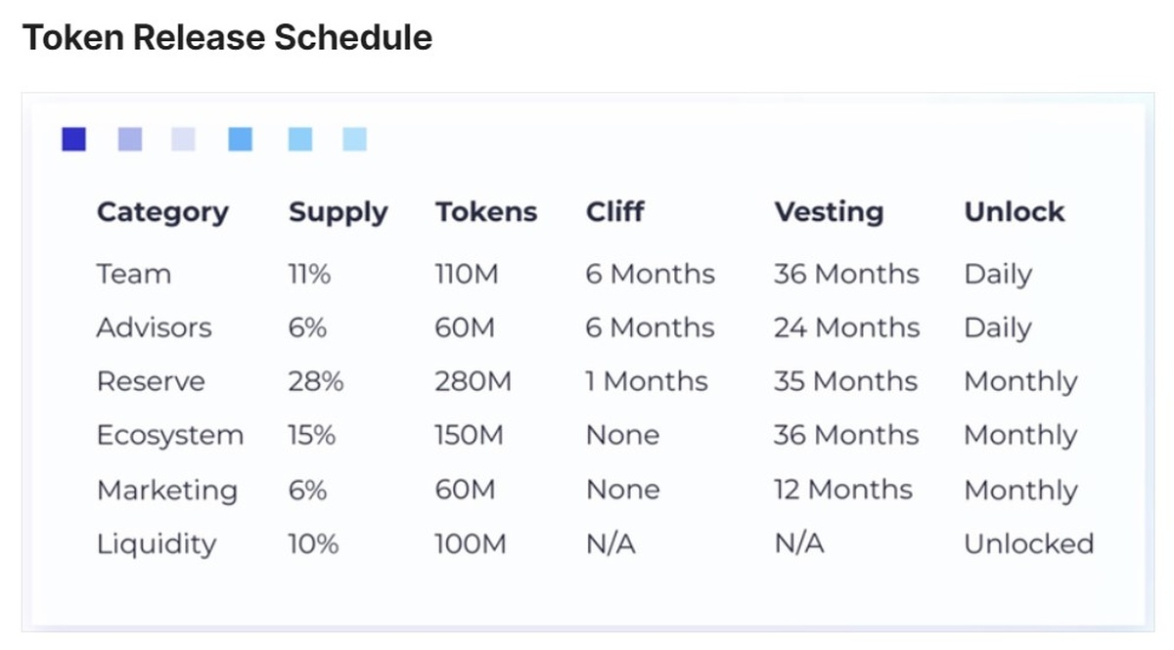Click the Unlock column header
The image size is (1174, 650).
coord(1014,212)
